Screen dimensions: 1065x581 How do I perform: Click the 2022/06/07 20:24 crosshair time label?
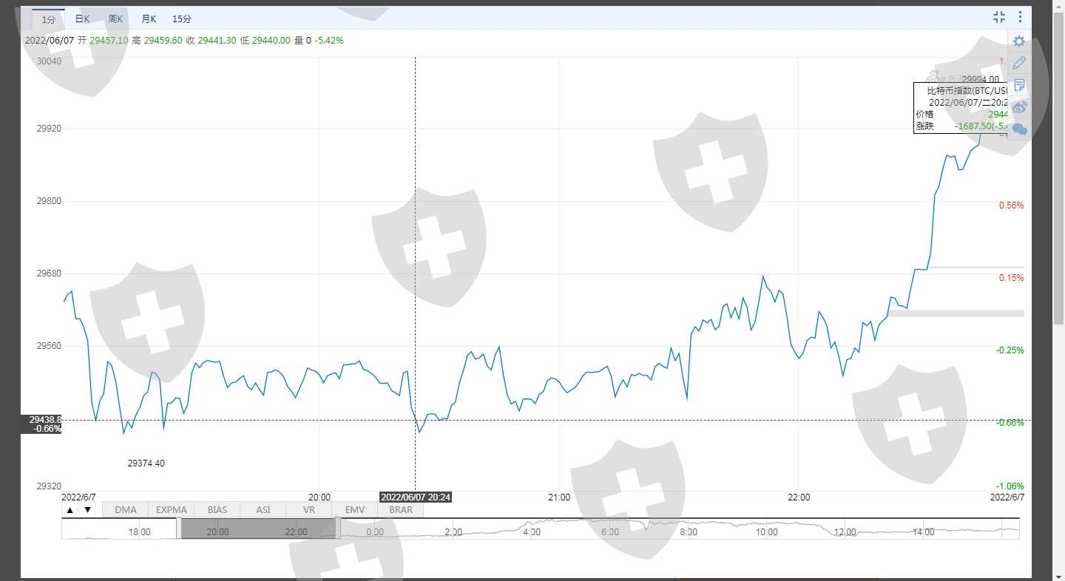point(416,497)
